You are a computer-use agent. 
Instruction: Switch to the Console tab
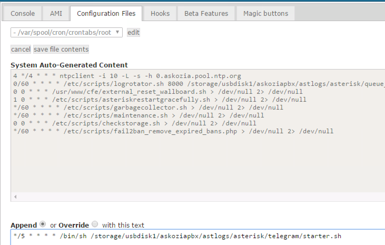(23, 13)
